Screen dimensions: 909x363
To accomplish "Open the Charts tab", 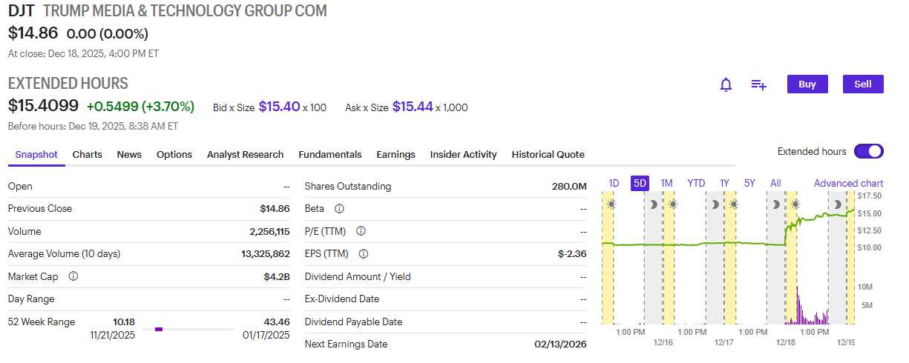I will click(87, 154).
